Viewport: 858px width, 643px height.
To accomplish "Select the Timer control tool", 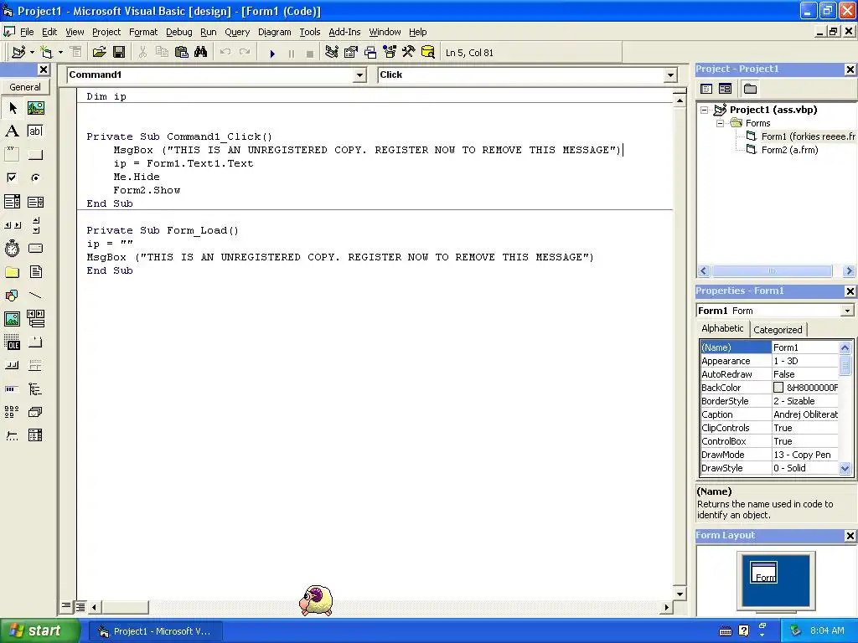I will click(12, 248).
